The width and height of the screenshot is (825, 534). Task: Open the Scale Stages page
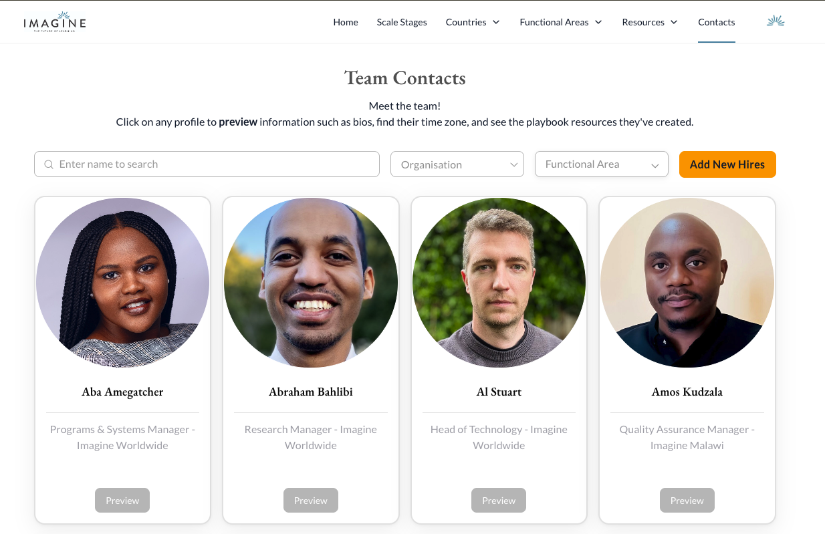coord(402,22)
